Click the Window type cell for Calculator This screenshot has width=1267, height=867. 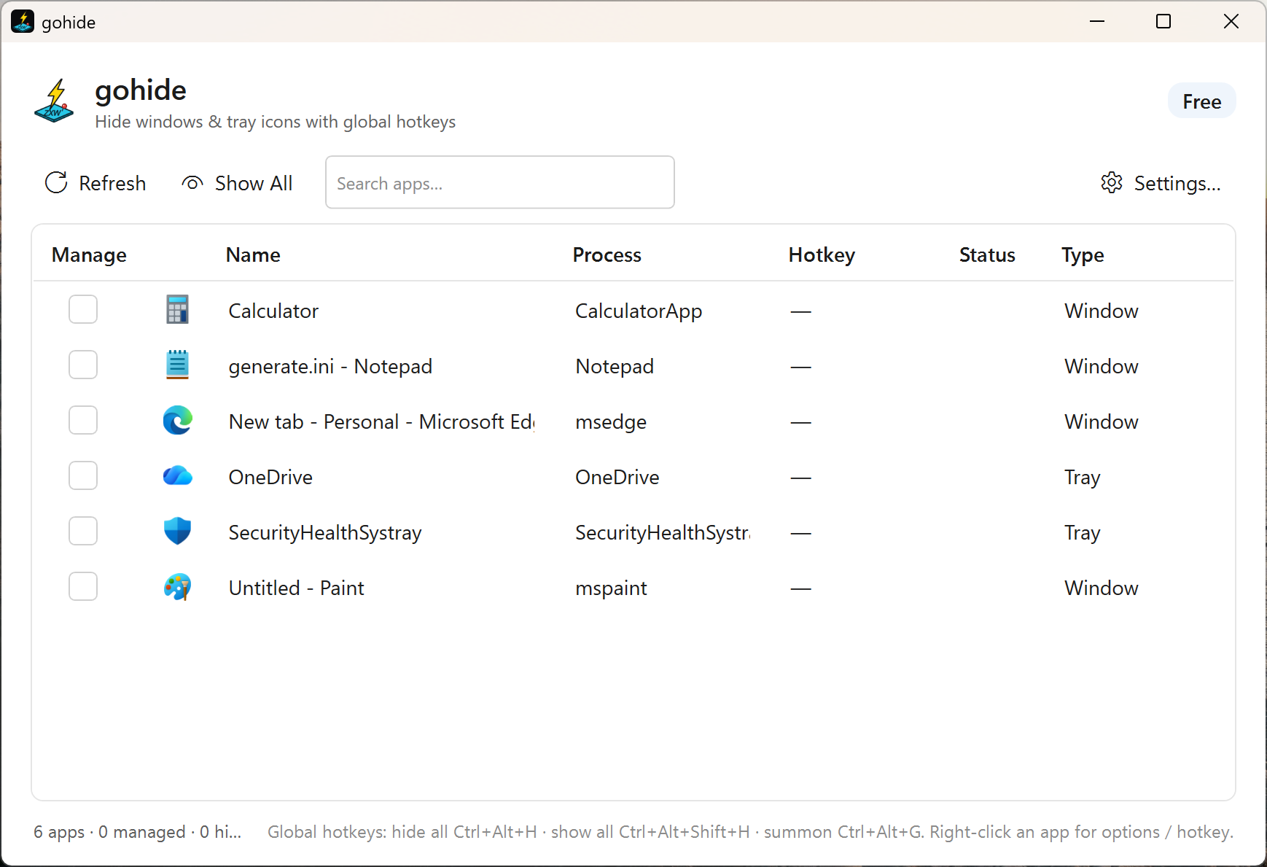(1101, 311)
